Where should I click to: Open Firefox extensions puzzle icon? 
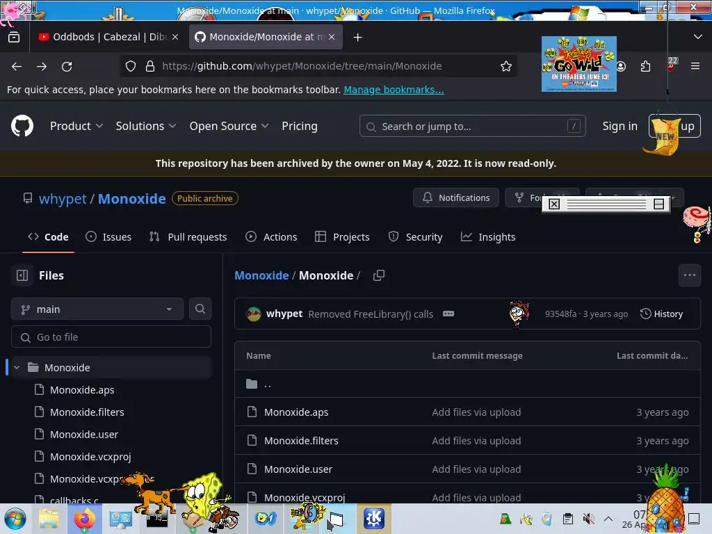click(x=645, y=66)
